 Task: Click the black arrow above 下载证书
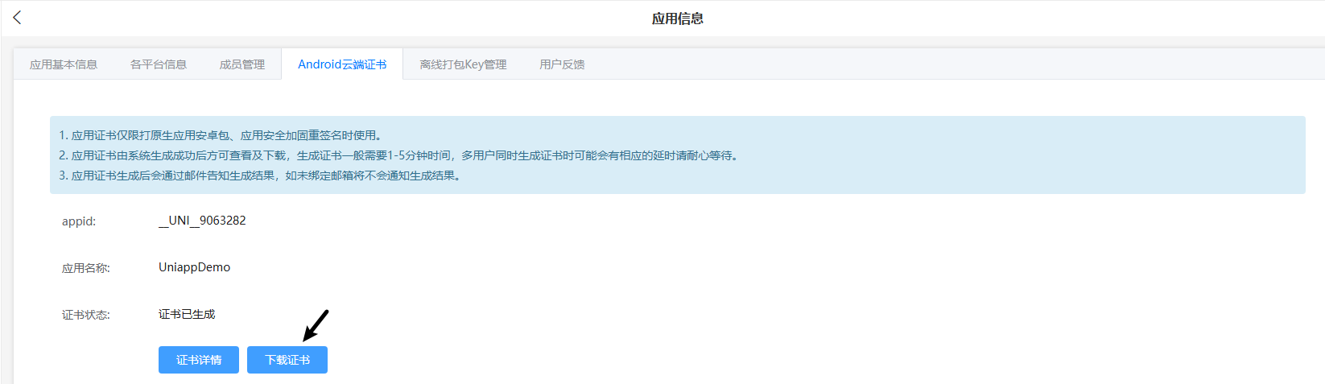coord(316,325)
